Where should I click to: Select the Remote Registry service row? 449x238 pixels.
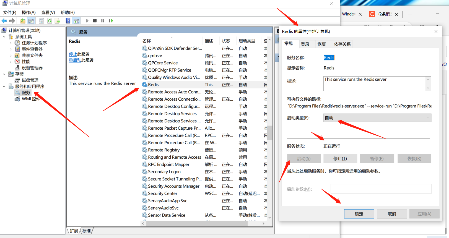204,150
